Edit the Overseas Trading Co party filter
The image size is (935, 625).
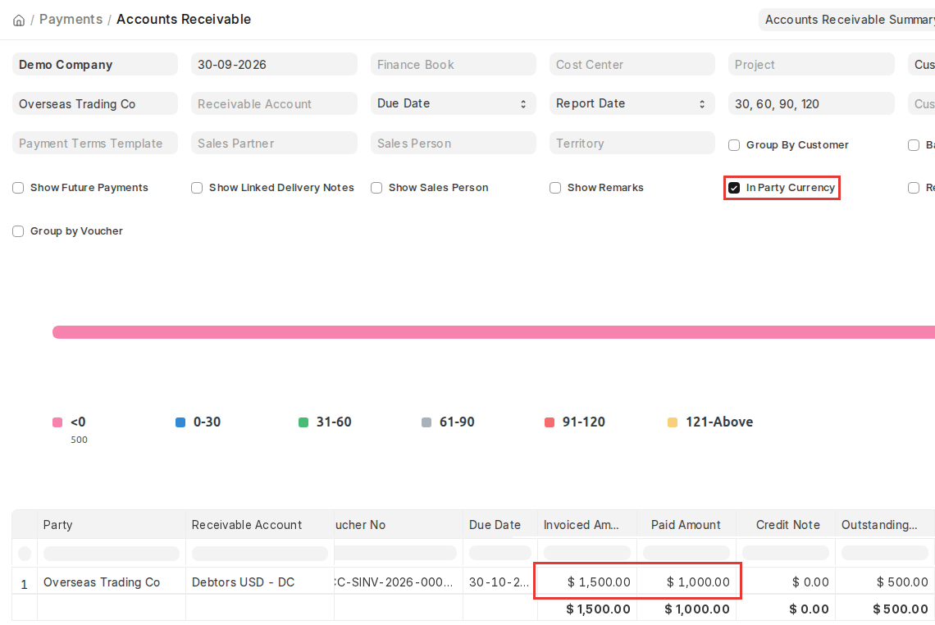[95, 104]
